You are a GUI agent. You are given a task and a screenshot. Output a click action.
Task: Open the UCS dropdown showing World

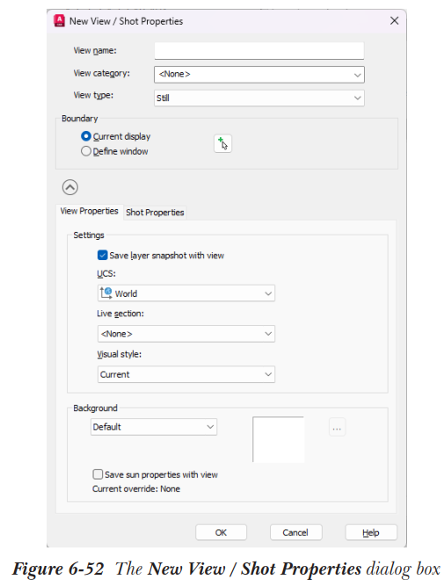[186, 293]
